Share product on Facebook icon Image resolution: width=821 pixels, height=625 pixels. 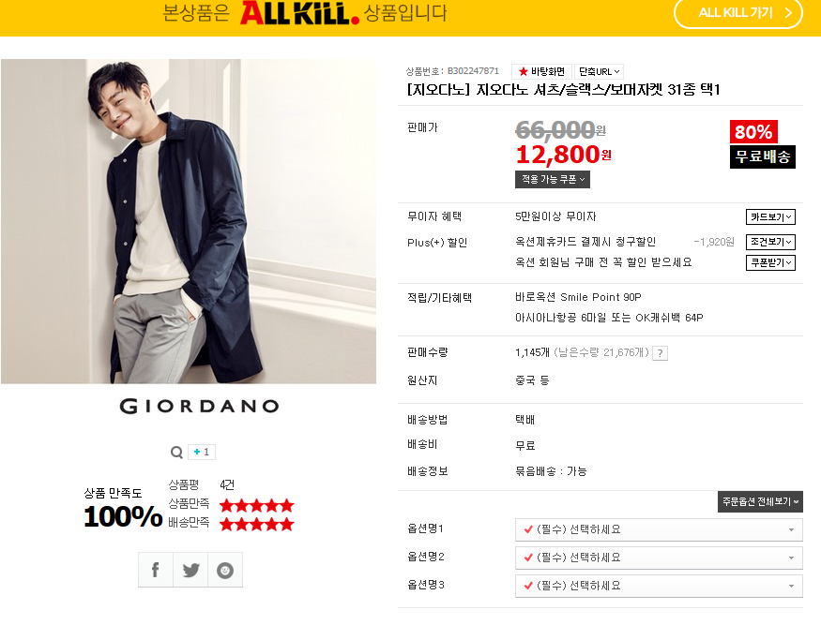click(x=156, y=570)
